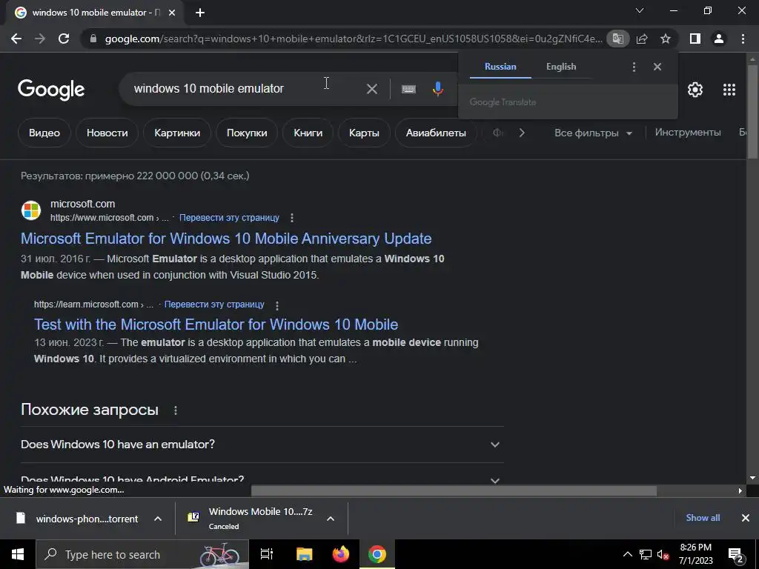Select English in translate popup
The width and height of the screenshot is (759, 569).
tap(561, 67)
